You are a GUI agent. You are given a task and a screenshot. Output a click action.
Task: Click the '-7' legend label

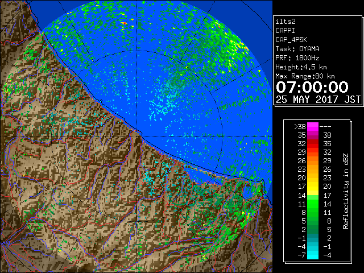click(x=301, y=255)
